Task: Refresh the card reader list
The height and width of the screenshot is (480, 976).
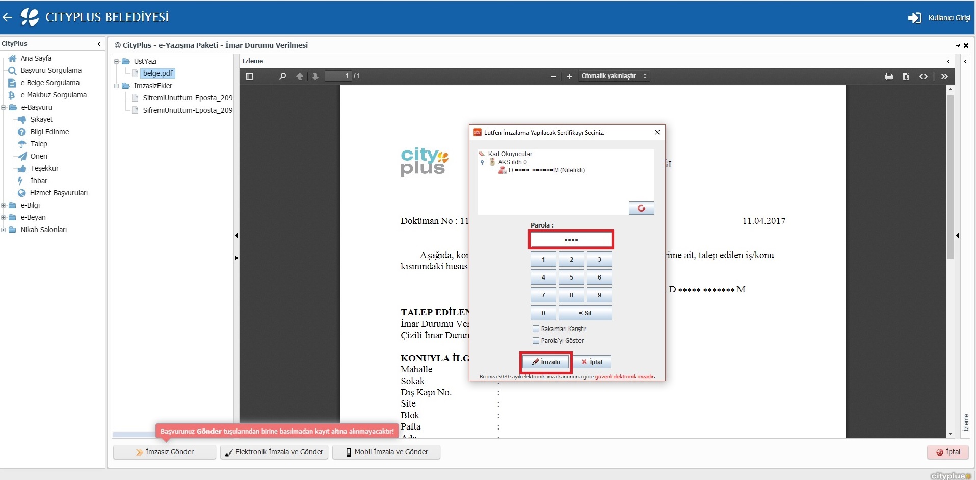Action: 641,208
